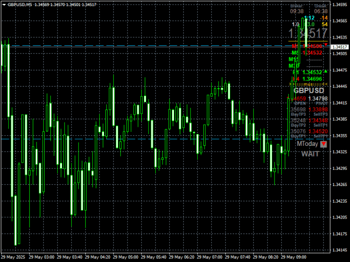This screenshot has height=262, width=350.
Task: Click the 29 May 09:00 time label
Action: click(x=294, y=257)
